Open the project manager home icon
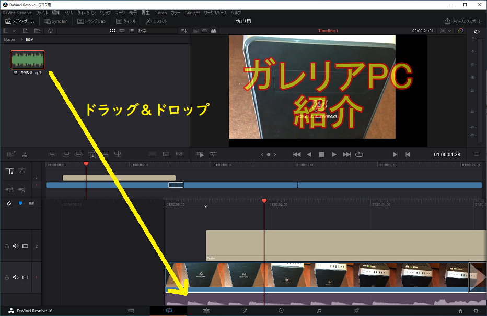The height and width of the screenshot is (316, 487). point(460,310)
